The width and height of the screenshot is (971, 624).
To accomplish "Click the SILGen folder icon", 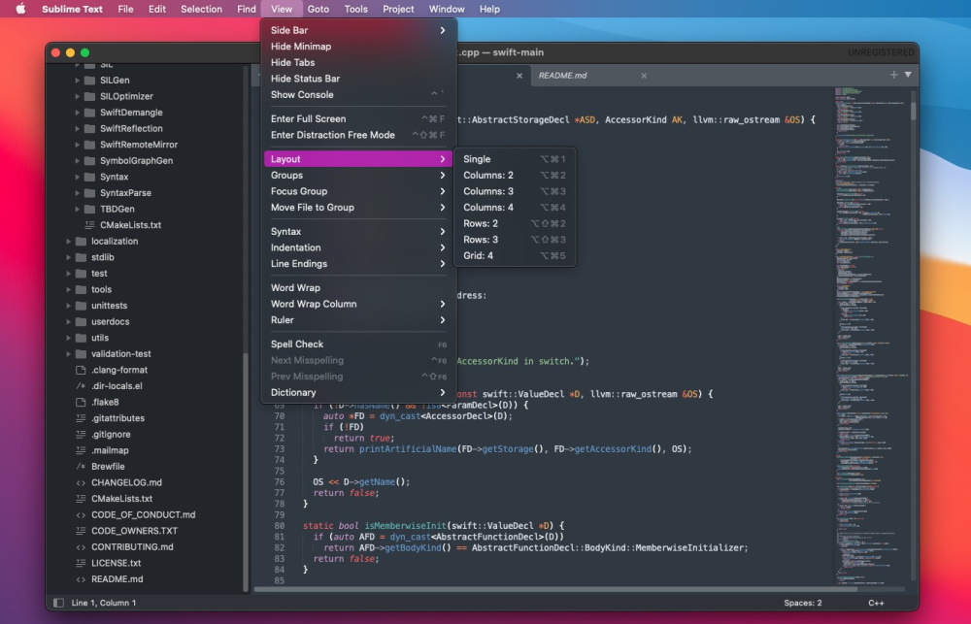I will [89, 80].
